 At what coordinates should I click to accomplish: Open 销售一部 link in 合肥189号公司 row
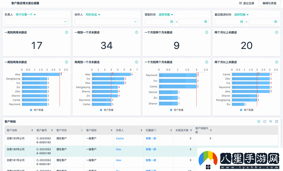click(151, 149)
